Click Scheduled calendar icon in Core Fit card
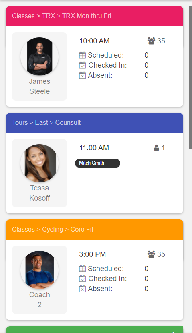Viewport: 192px width, 333px height. pyautogui.click(x=83, y=269)
